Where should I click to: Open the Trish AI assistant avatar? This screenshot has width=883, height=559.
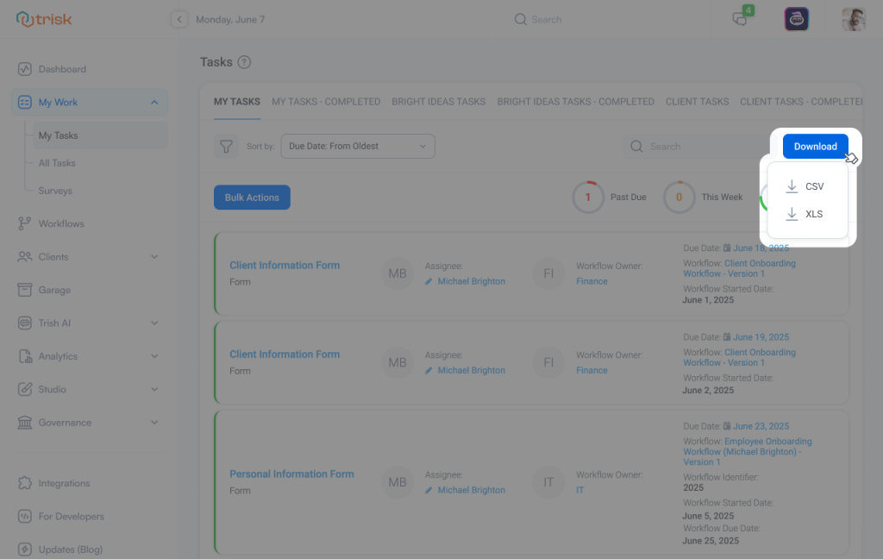pyautogui.click(x=796, y=19)
